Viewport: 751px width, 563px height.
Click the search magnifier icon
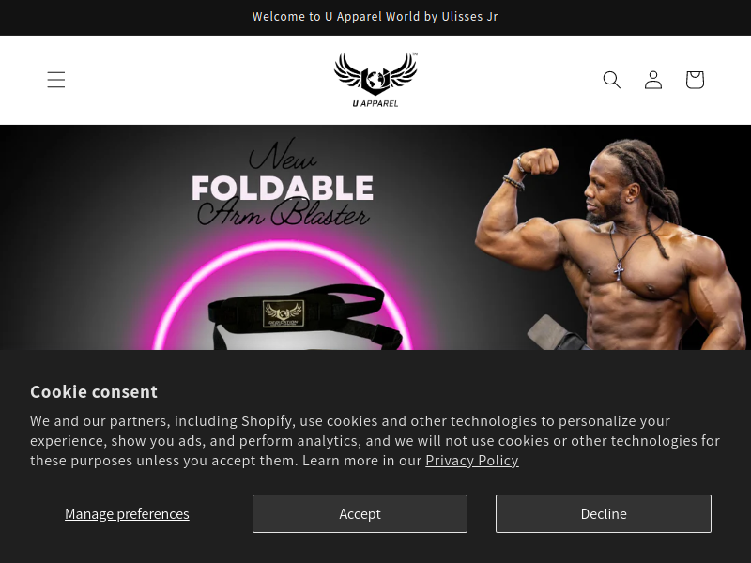(612, 80)
